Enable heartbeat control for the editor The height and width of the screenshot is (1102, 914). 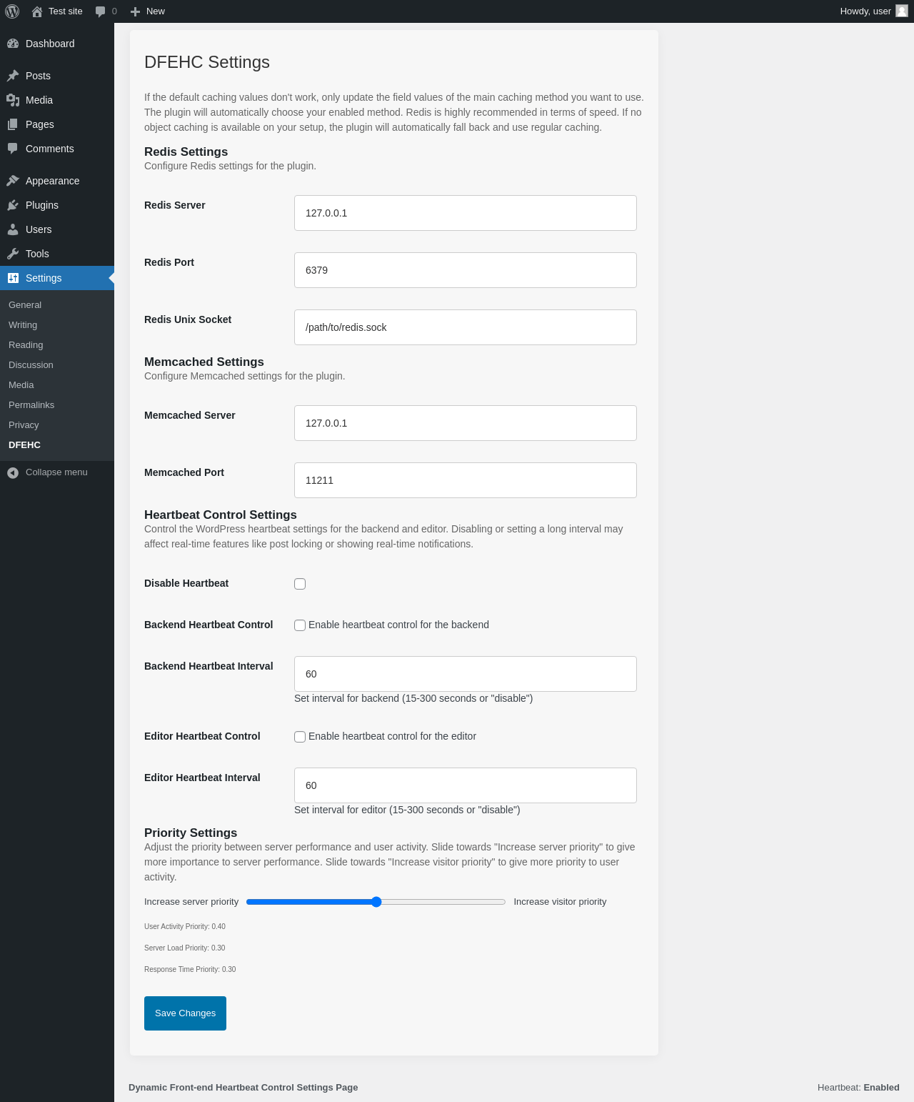tap(300, 737)
